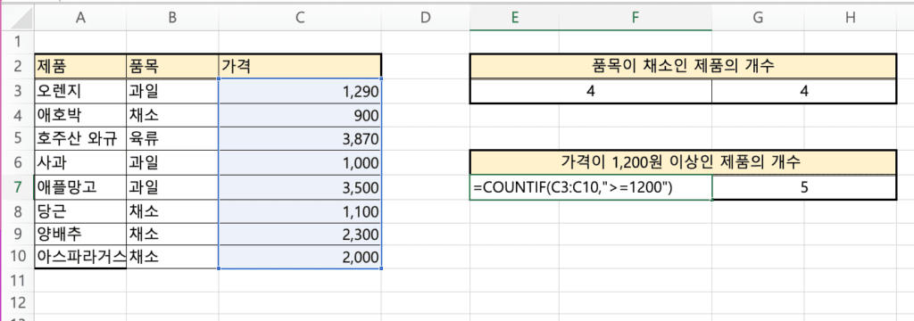The height and width of the screenshot is (321, 914).
Task: Click the result cell showing 5
Action: point(804,188)
